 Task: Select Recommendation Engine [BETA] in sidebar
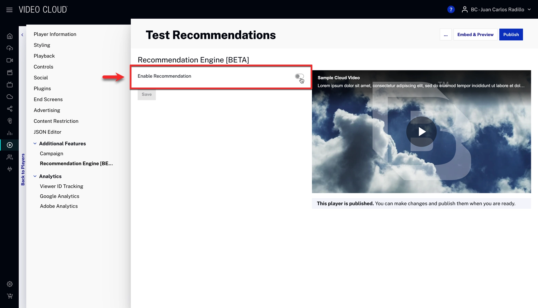[76, 163]
